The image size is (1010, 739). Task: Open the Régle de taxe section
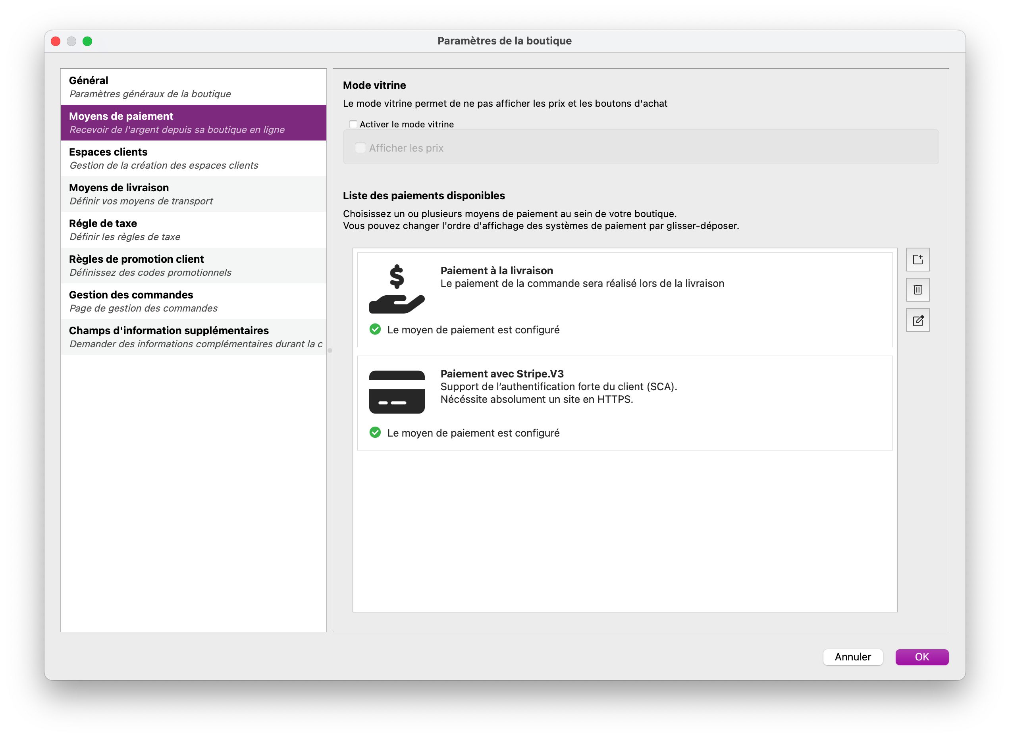click(193, 230)
